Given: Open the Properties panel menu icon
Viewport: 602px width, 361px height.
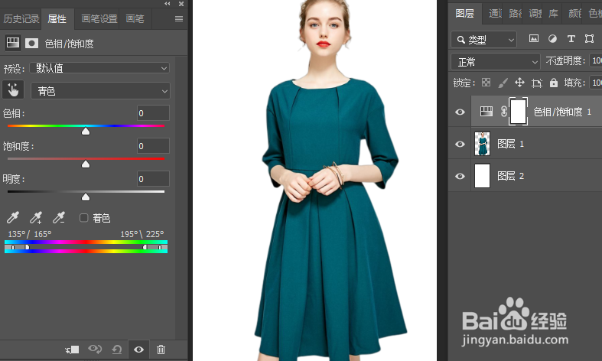Looking at the screenshot, I should tap(179, 19).
